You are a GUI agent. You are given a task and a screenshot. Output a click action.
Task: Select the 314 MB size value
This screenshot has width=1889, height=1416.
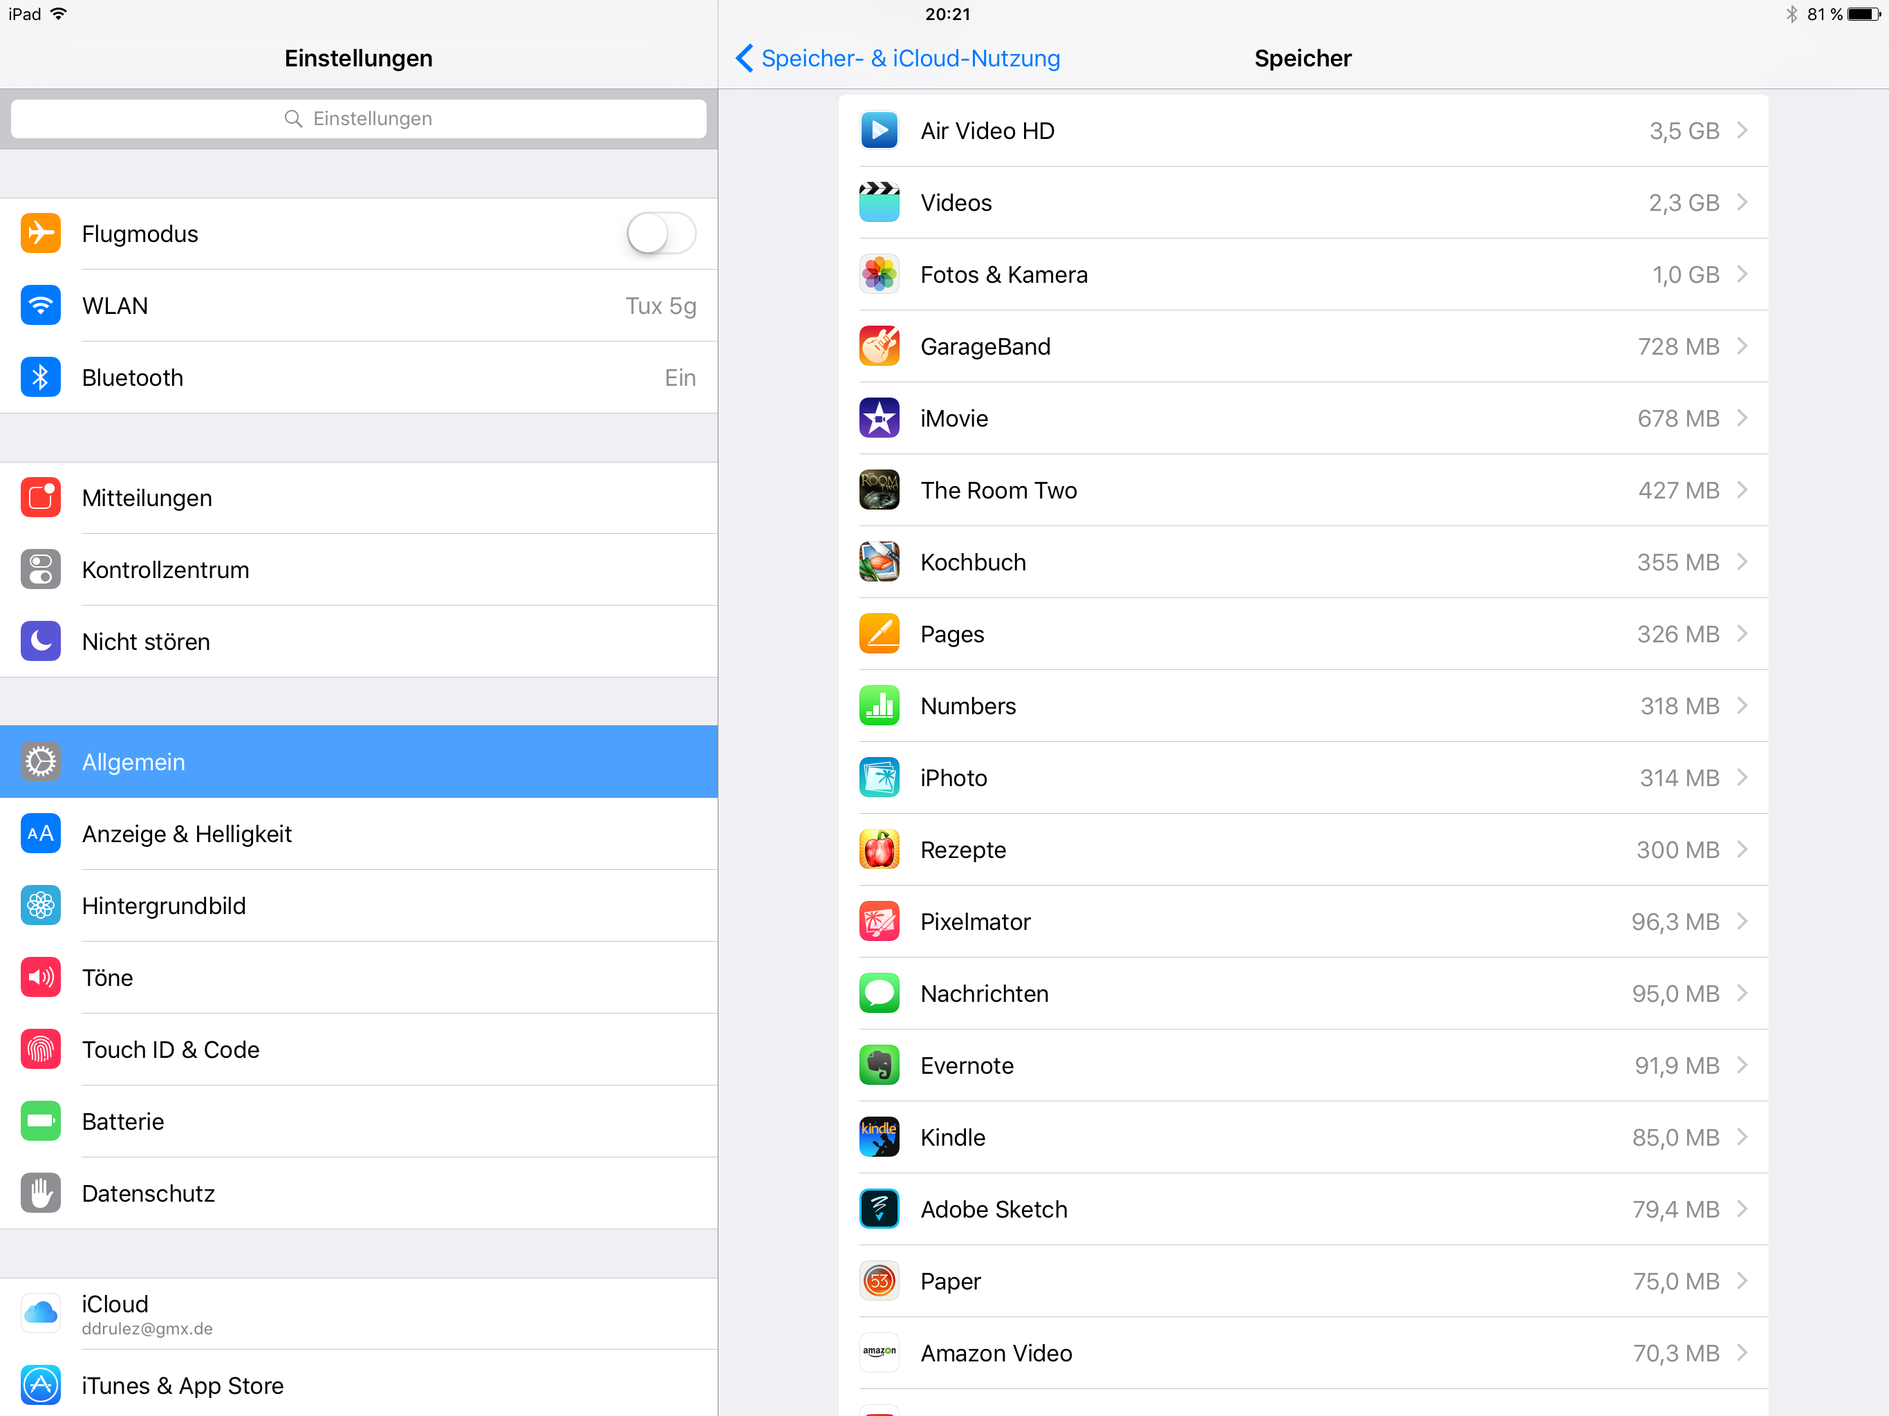point(1679,778)
